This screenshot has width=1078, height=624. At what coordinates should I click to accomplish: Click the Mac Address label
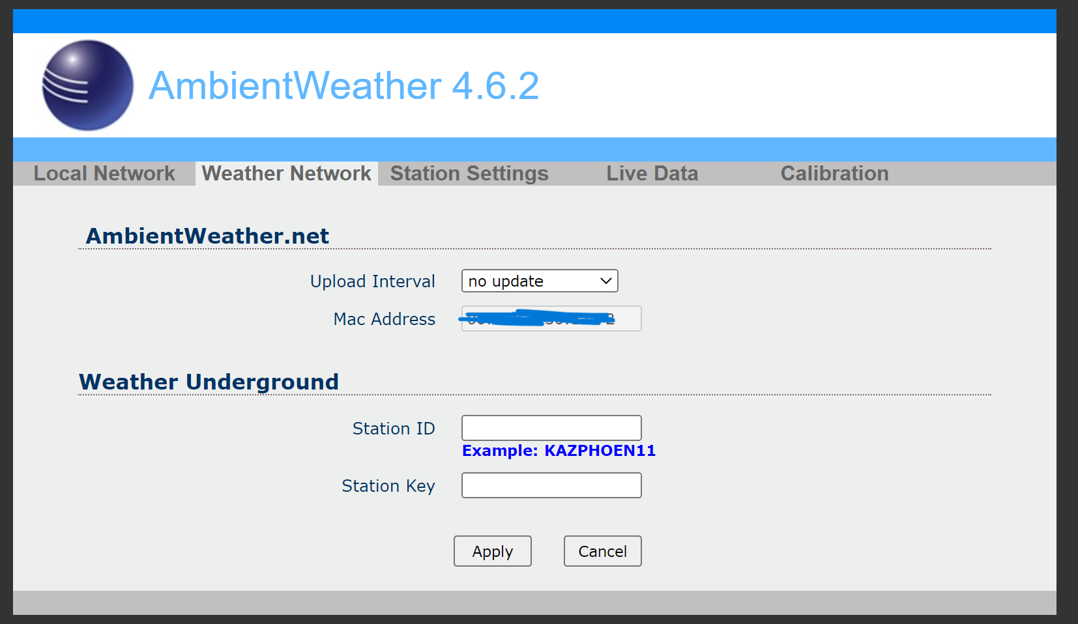click(385, 319)
